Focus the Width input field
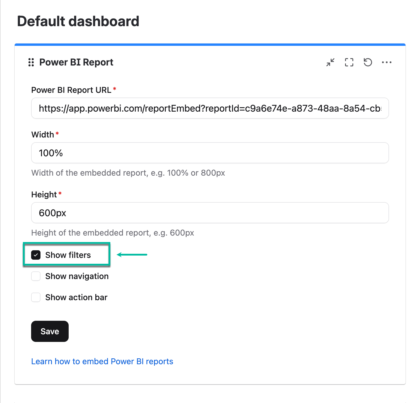This screenshot has width=419, height=403. tap(210, 153)
